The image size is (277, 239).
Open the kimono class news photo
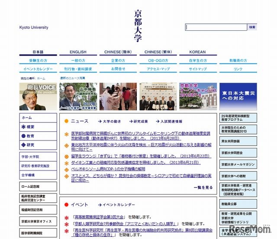click(x=118, y=96)
